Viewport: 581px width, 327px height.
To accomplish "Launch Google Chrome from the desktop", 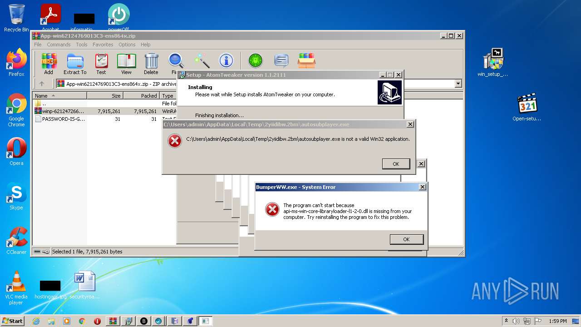I will pyautogui.click(x=16, y=110).
